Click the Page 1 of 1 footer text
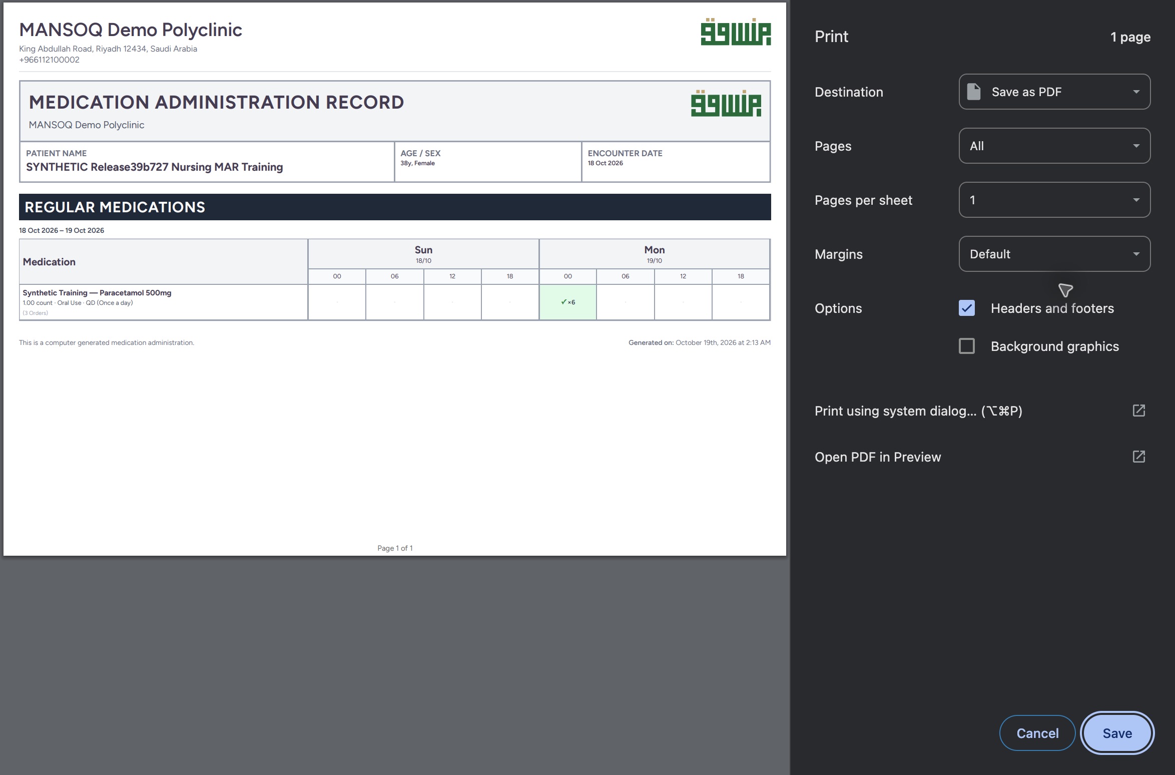Viewport: 1175px width, 775px height. coord(395,548)
